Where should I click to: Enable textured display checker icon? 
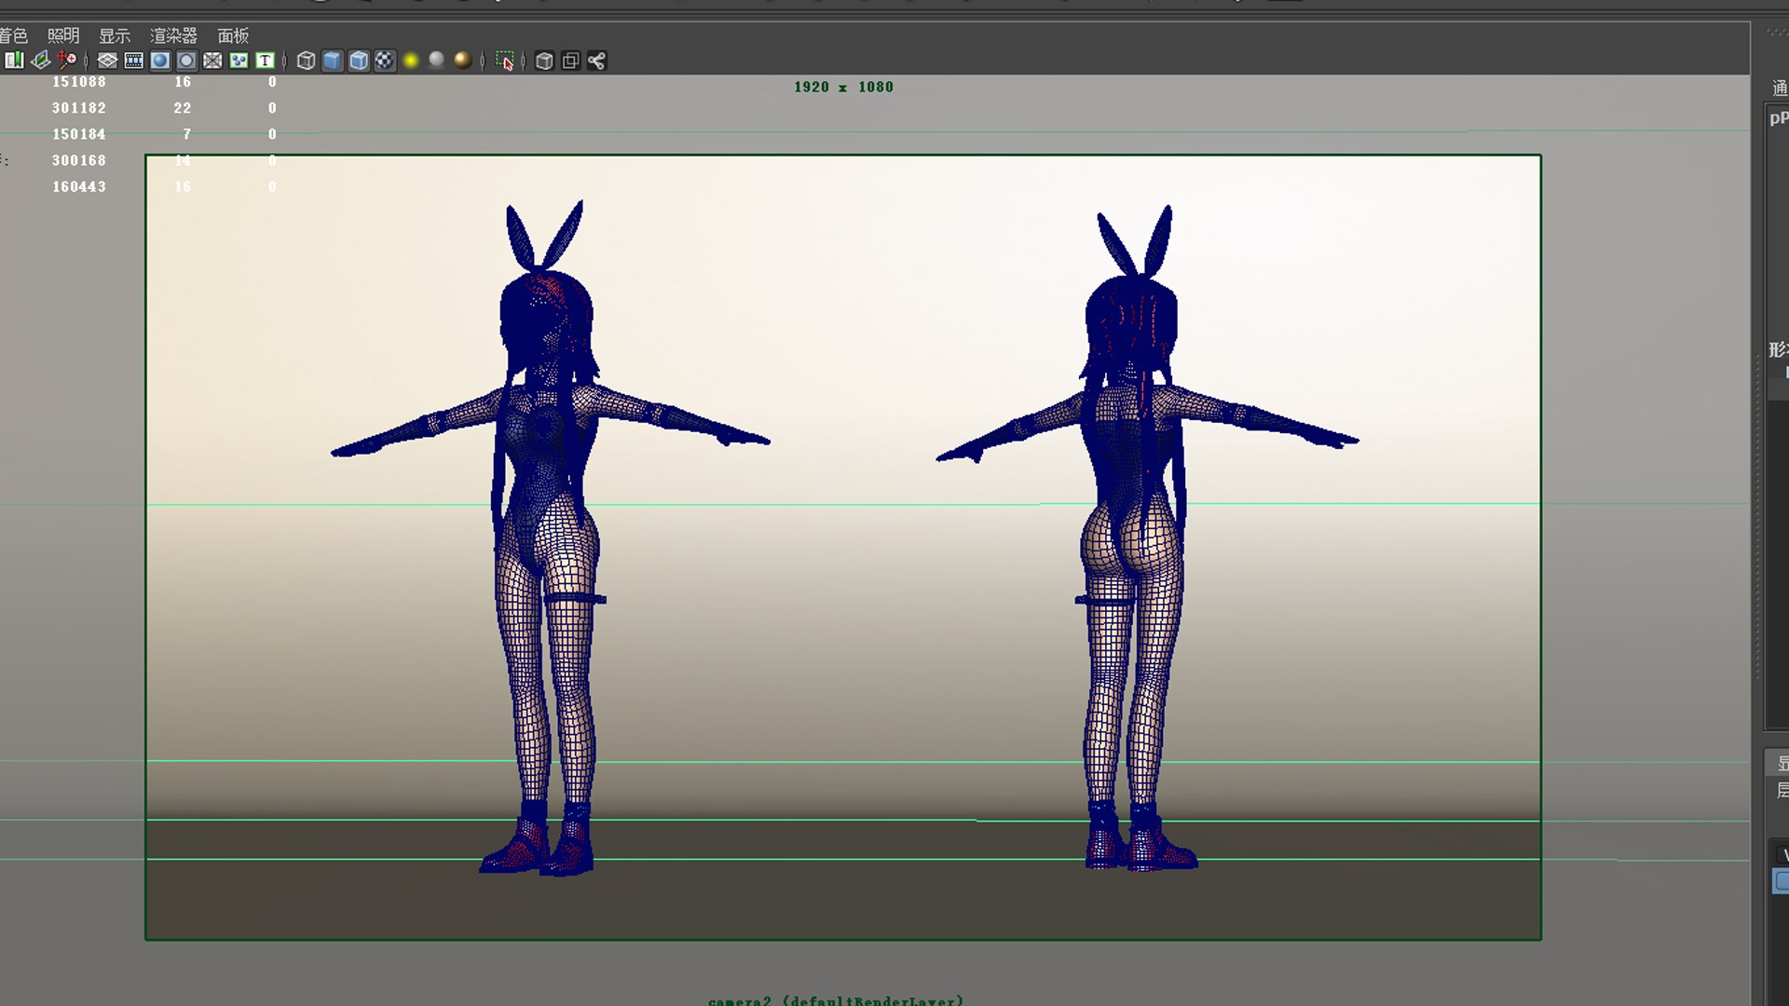[385, 61]
